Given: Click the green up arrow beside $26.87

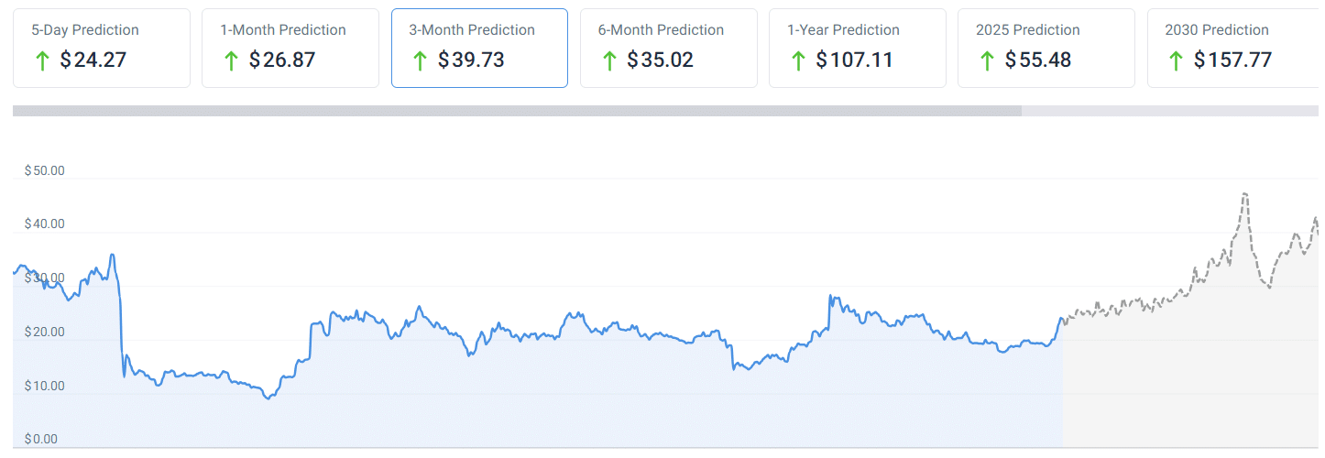Looking at the screenshot, I should point(231,61).
